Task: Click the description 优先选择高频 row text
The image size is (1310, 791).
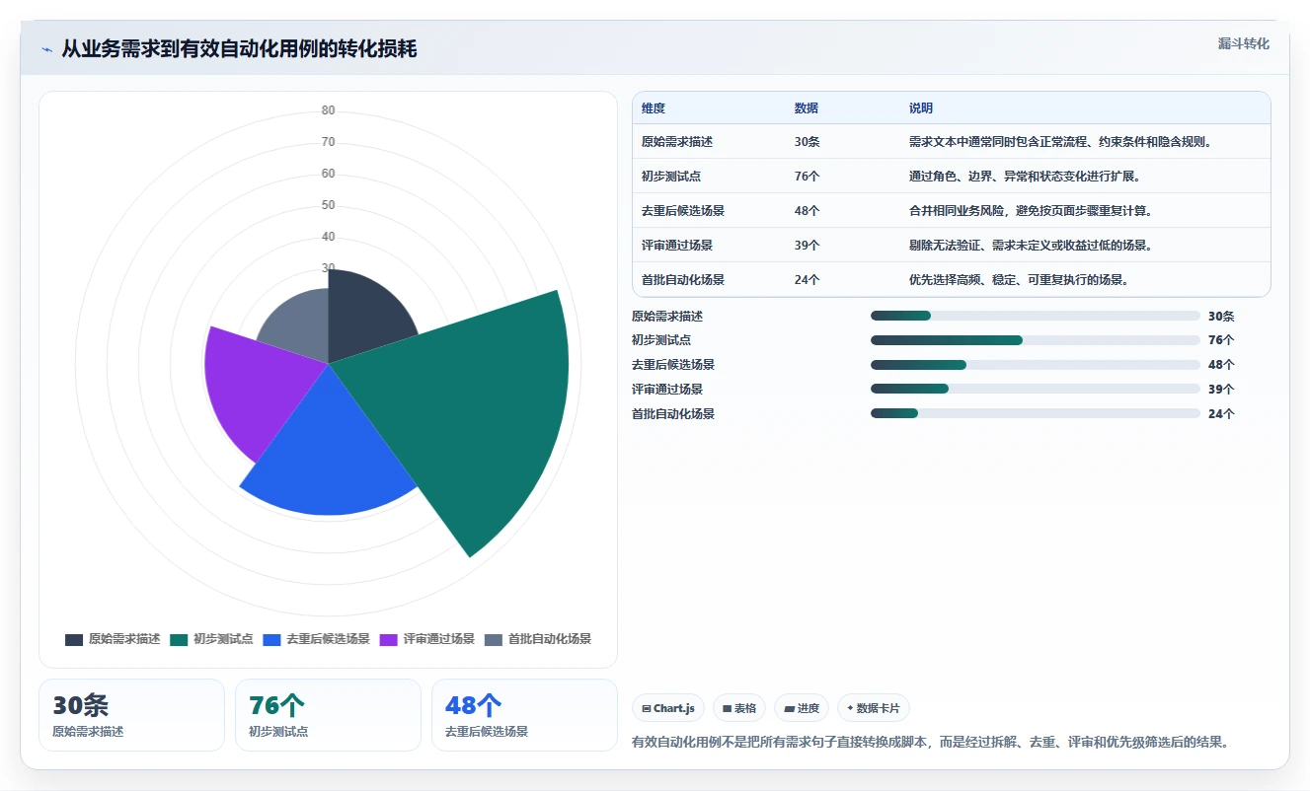Action: click(x=1019, y=280)
